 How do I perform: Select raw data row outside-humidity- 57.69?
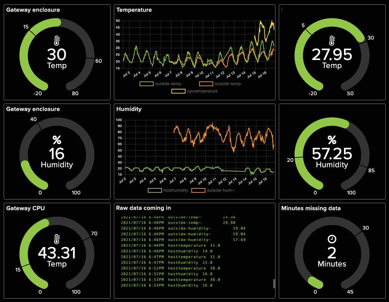coord(183,240)
